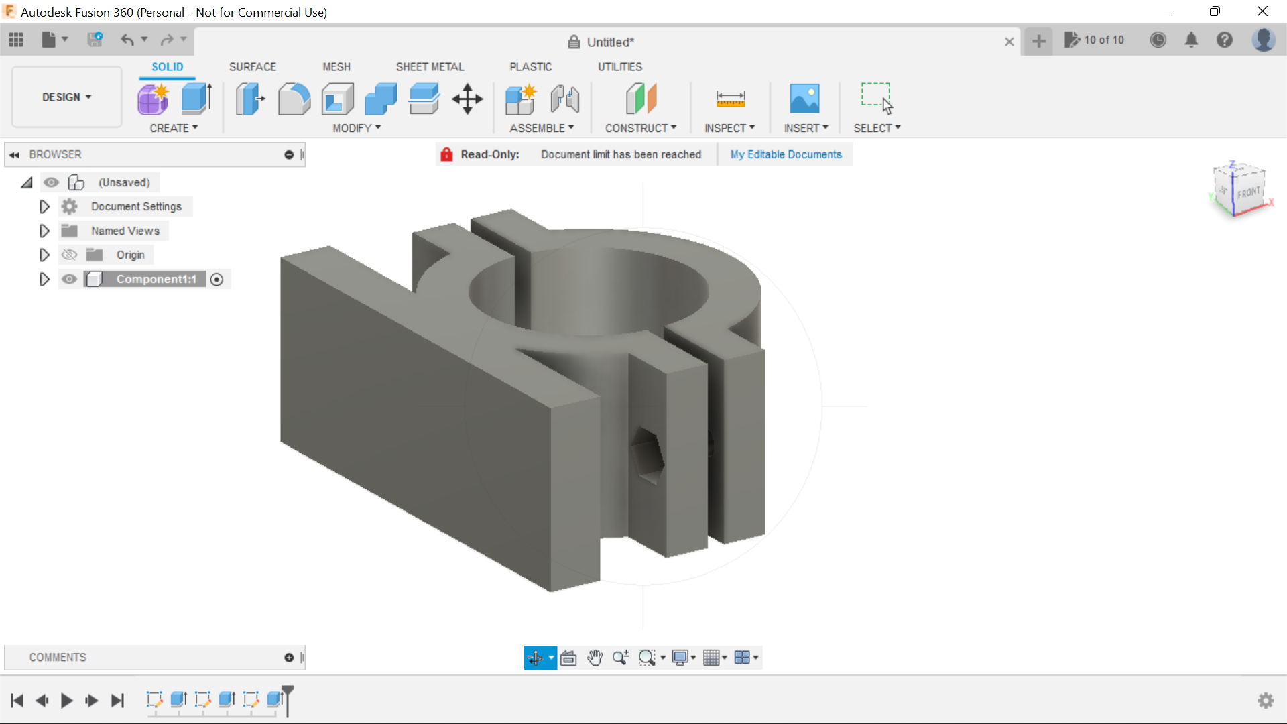Toggle visibility of Component1:1
Screen dimensions: 1287x724
(x=69, y=279)
